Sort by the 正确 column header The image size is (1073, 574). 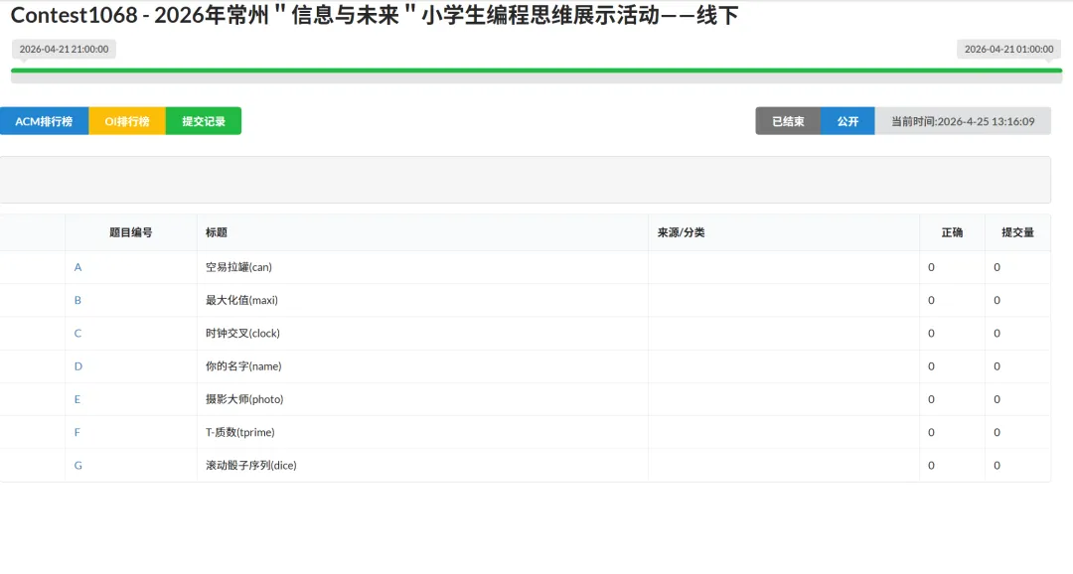pyautogui.click(x=951, y=231)
